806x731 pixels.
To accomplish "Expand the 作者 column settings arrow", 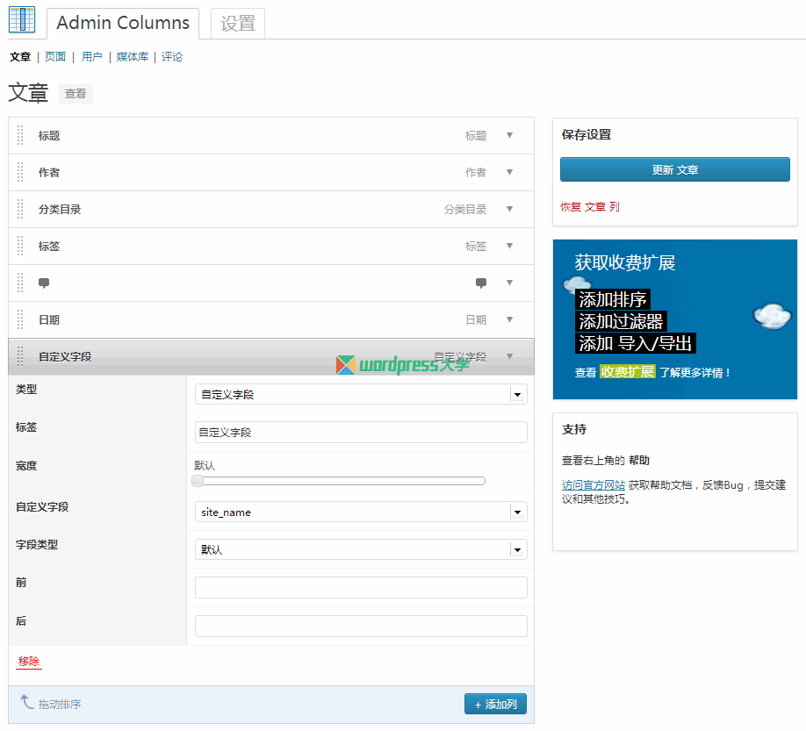I will click(509, 172).
